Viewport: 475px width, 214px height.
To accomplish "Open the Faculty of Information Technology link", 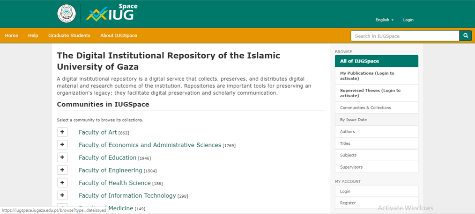I will 127,196.
